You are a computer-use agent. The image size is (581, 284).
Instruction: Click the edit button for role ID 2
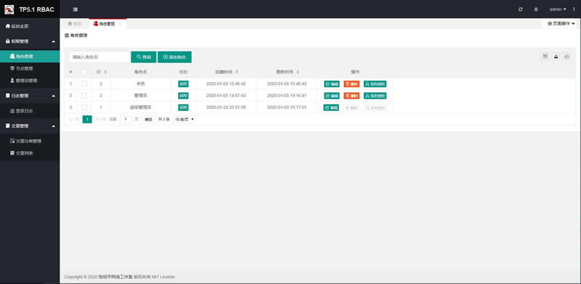coord(332,96)
